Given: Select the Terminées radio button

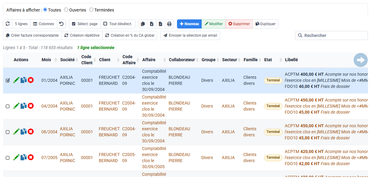Looking at the screenshot, I should pos(91,10).
